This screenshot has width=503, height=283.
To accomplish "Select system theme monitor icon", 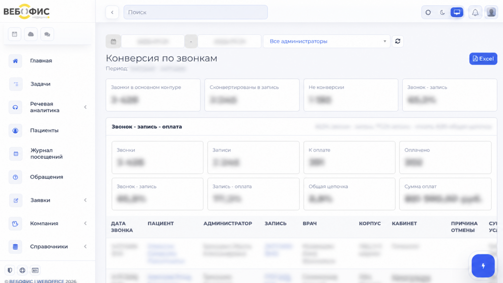I will coord(457,12).
